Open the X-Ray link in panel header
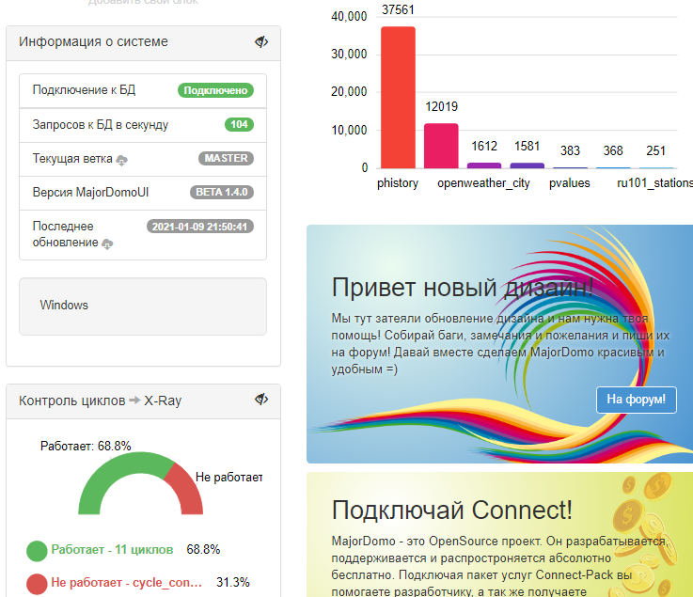 coord(163,401)
